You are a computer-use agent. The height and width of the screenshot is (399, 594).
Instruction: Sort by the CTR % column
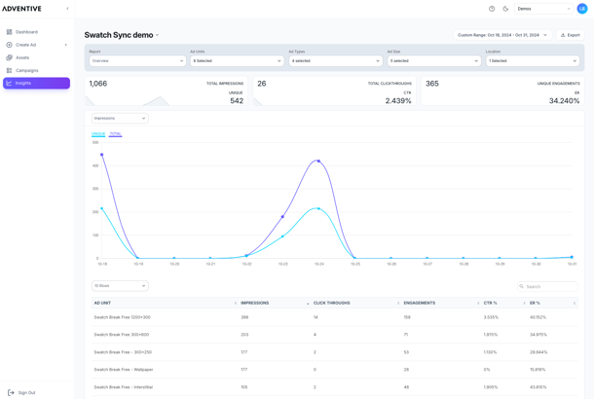504,303
